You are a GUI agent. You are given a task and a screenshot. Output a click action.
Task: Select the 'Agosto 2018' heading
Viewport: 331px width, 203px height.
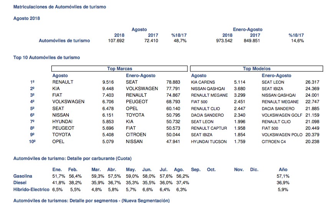tap(26, 18)
